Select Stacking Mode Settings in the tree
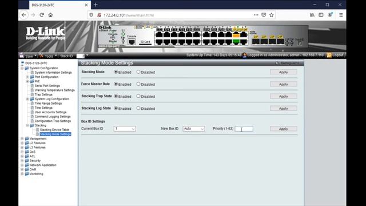The image size is (366, 206). 55,134
